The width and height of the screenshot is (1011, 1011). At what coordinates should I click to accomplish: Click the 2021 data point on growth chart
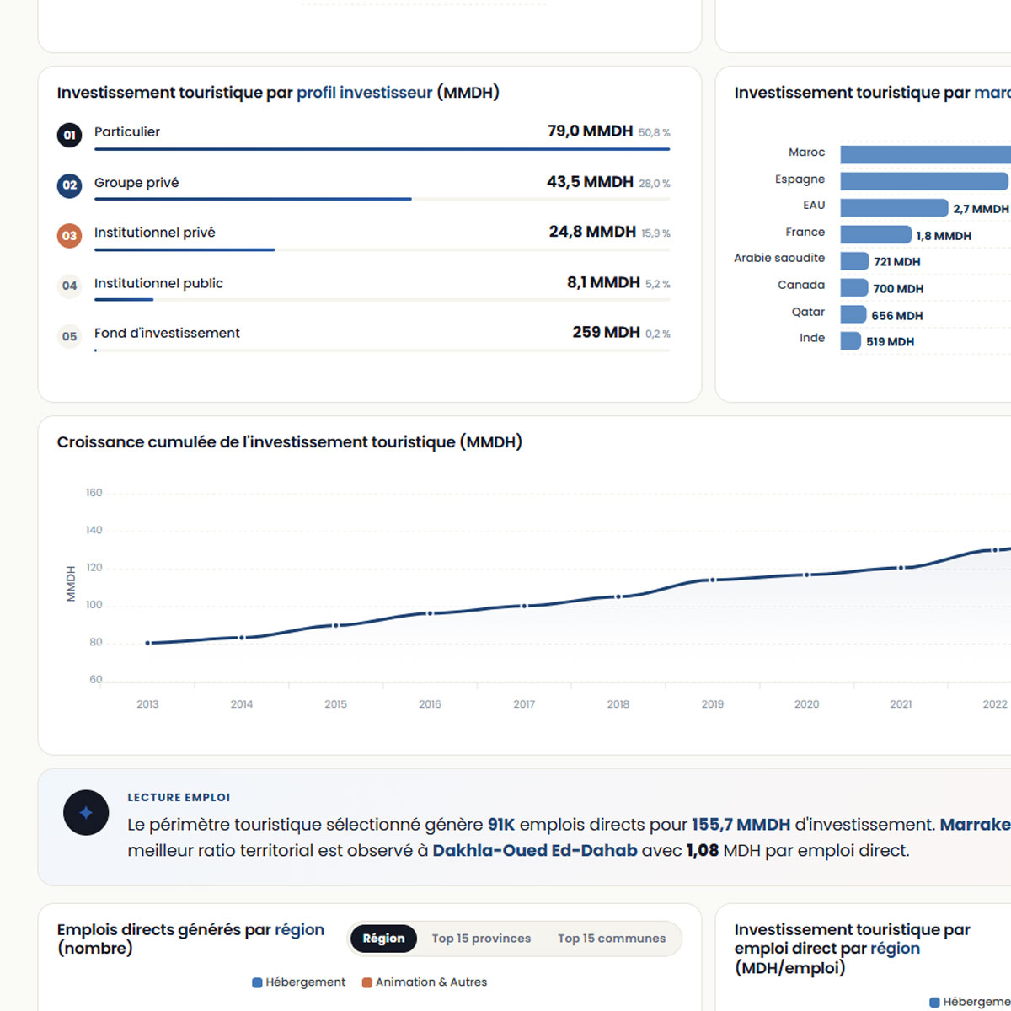[x=901, y=568]
